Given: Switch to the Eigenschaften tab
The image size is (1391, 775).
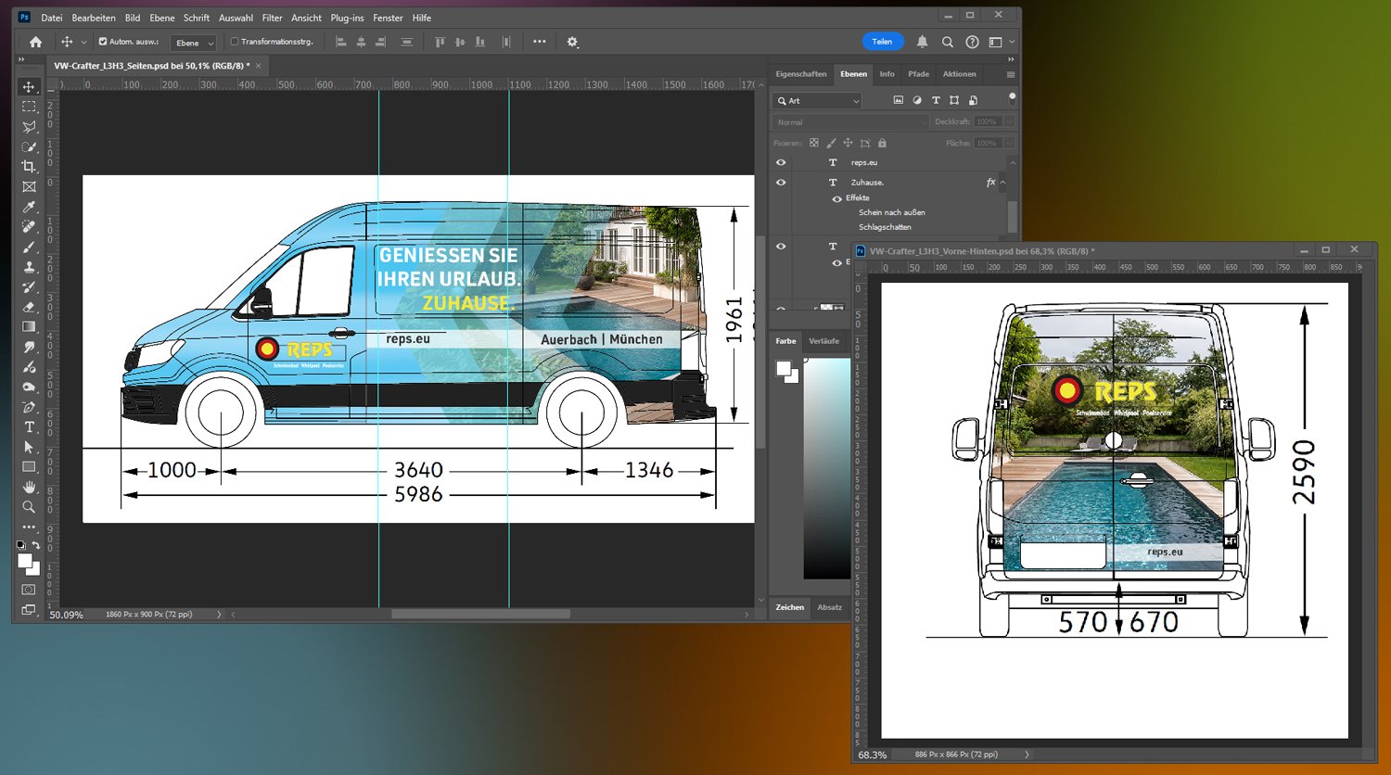Looking at the screenshot, I should tap(801, 74).
